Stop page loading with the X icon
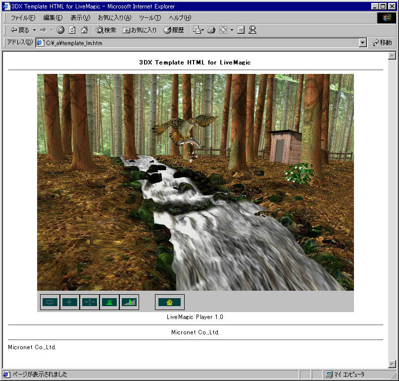 60,30
